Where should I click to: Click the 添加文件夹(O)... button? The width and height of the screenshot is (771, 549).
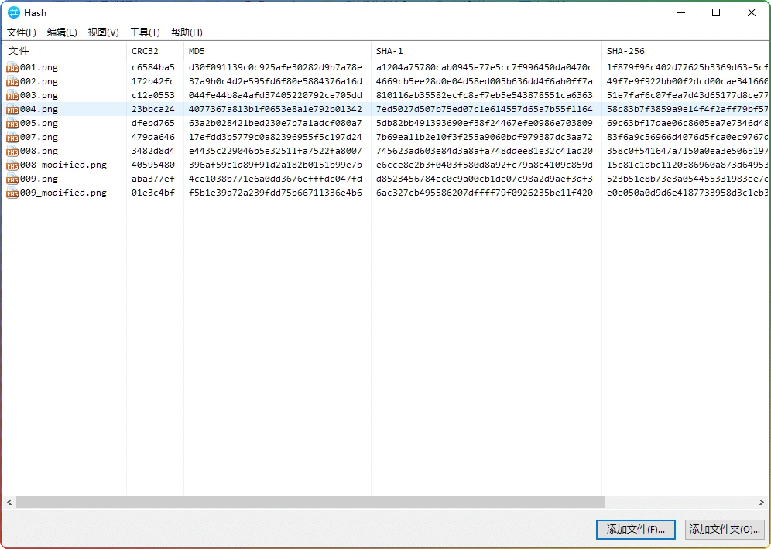pyautogui.click(x=725, y=530)
